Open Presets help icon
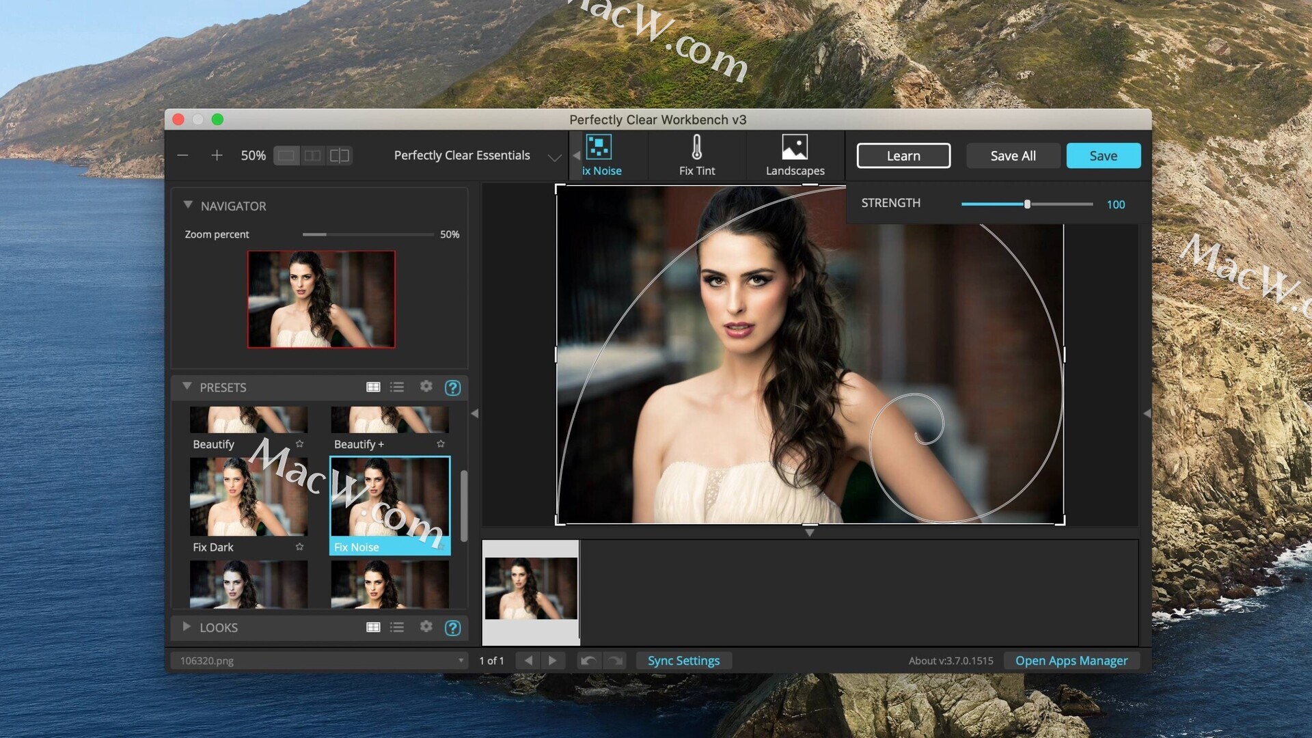 point(452,387)
